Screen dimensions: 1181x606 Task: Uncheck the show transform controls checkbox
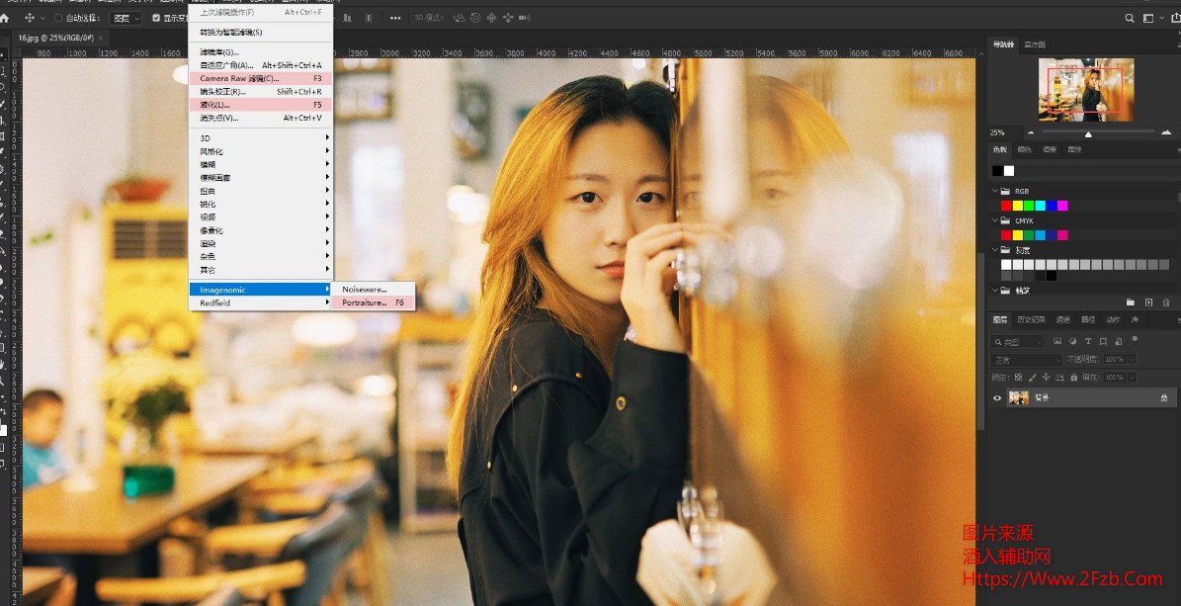(x=155, y=18)
